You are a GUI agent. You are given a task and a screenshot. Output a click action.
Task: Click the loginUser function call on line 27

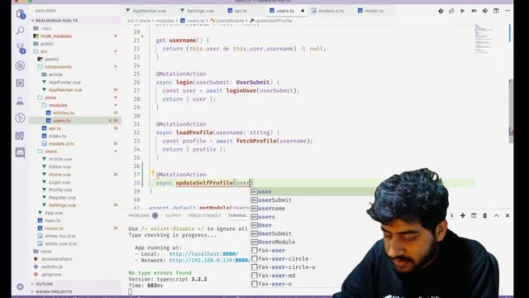coord(241,90)
